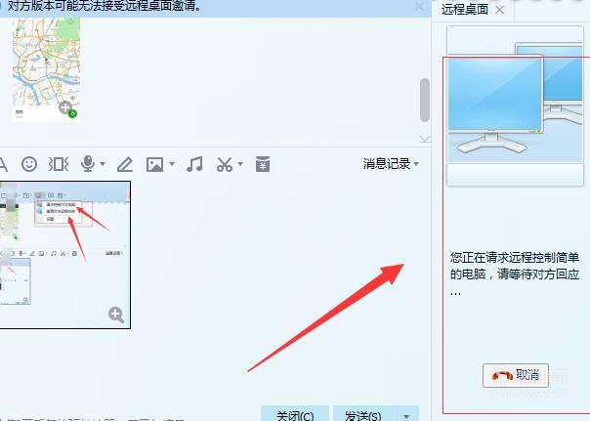590x421 pixels.
Task: Select the microphone voice message icon
Action: tap(88, 164)
